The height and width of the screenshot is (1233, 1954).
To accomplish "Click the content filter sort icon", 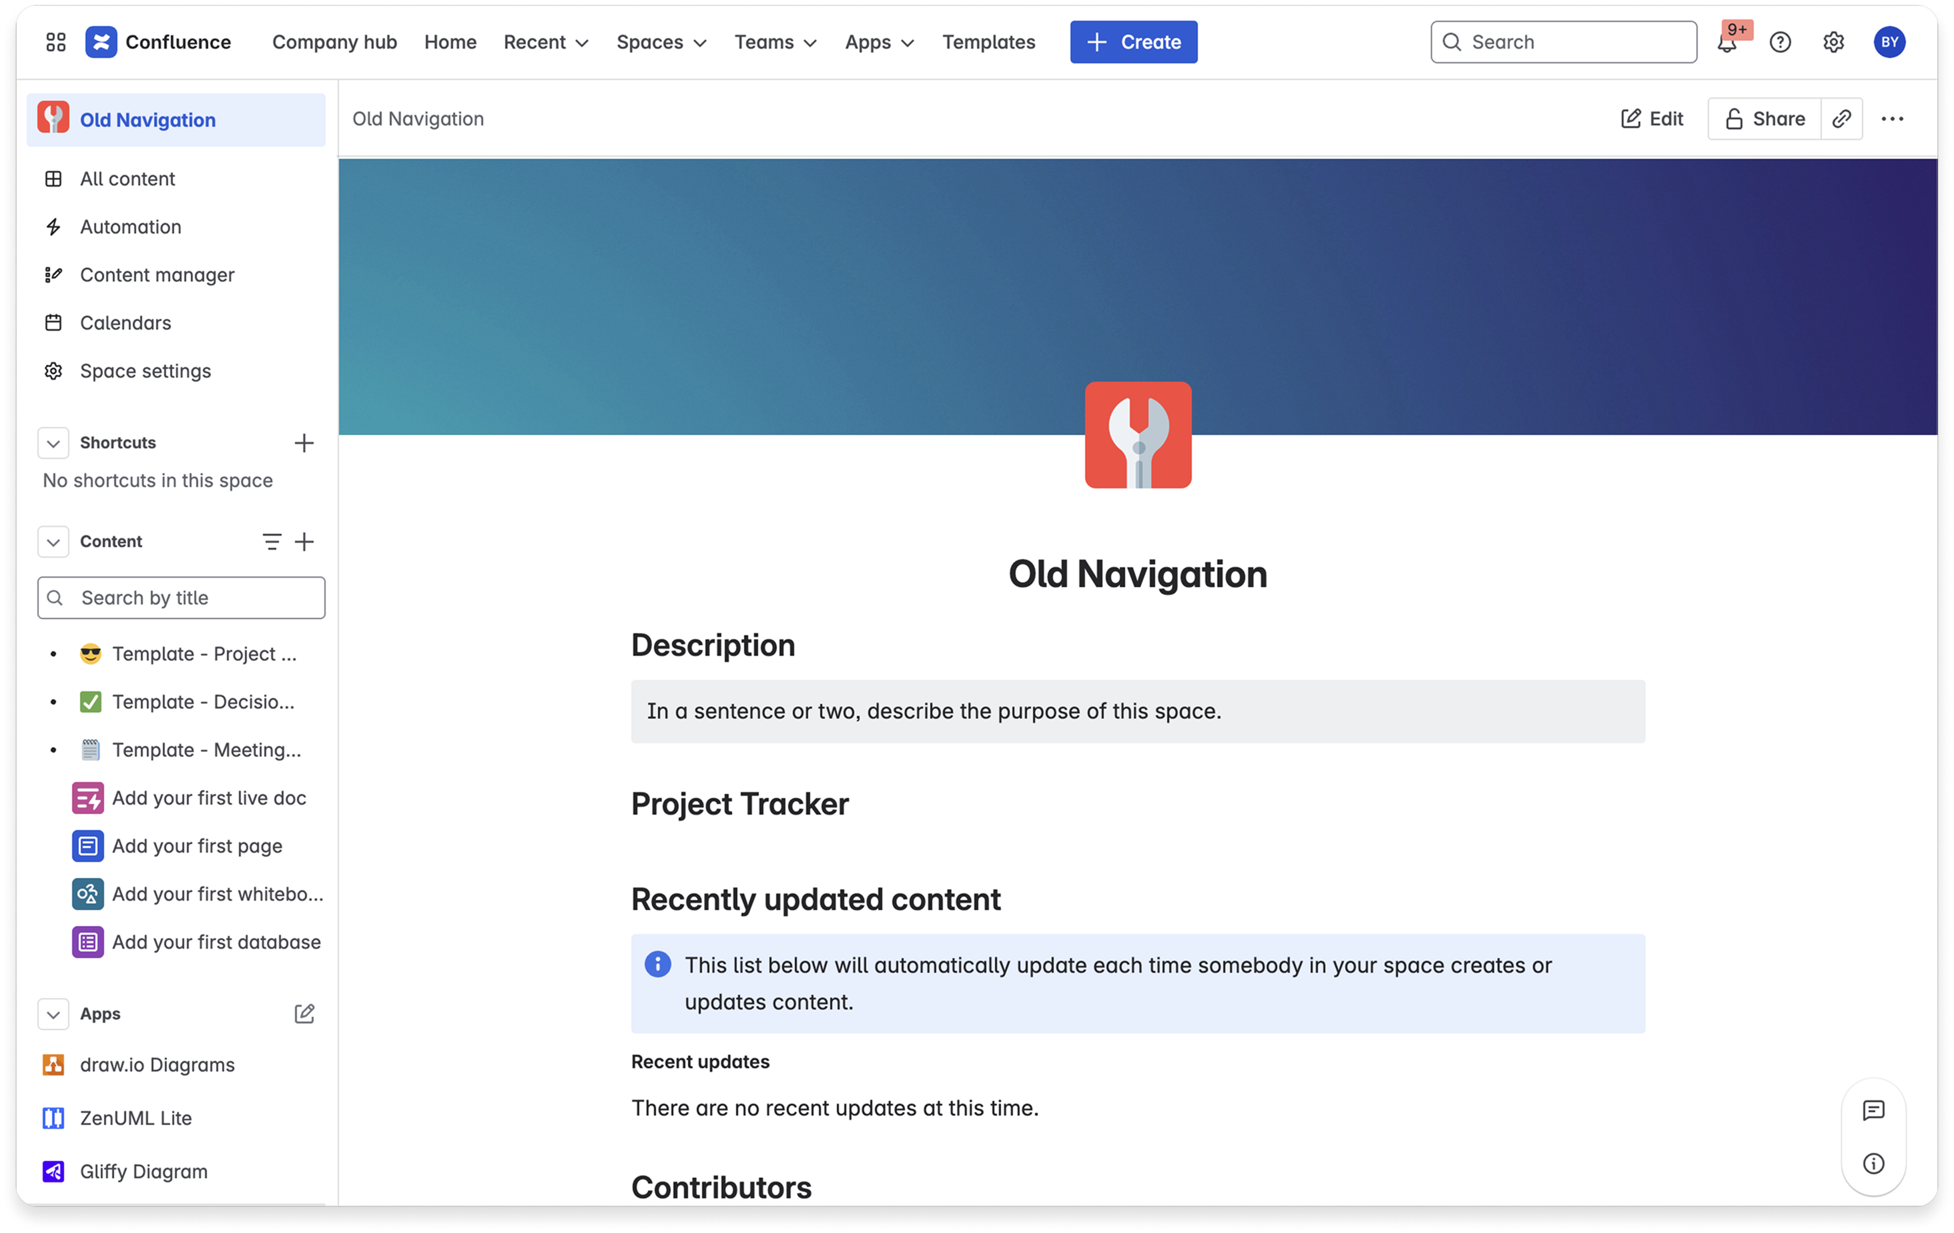I will [x=272, y=542].
